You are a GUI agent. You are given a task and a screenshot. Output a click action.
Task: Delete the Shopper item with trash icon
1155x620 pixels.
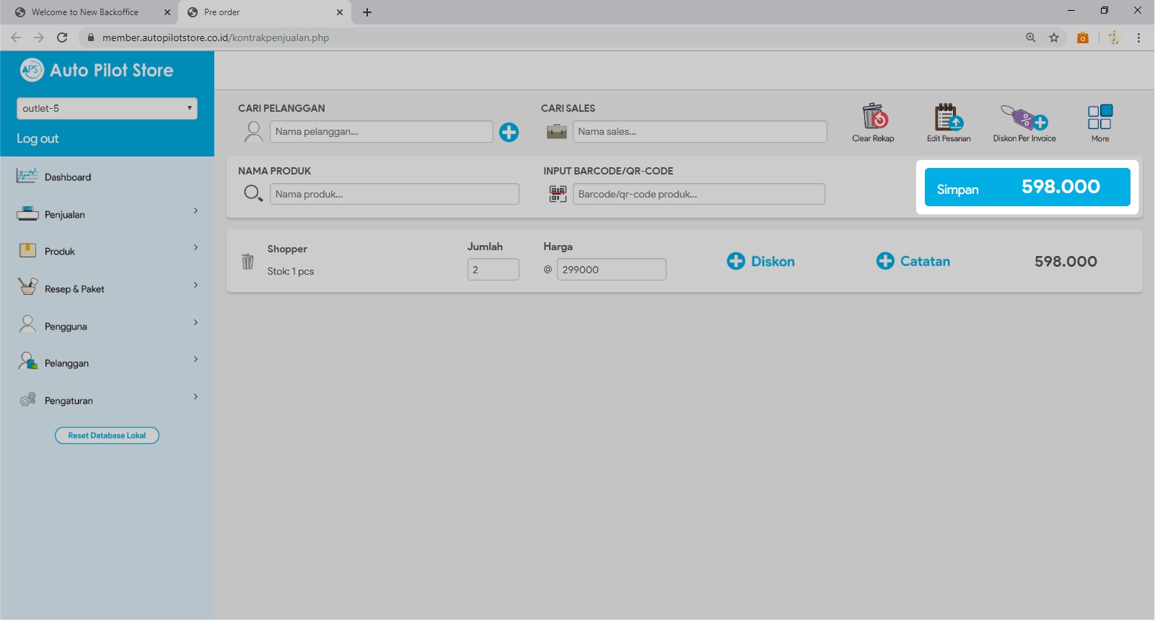[247, 262]
